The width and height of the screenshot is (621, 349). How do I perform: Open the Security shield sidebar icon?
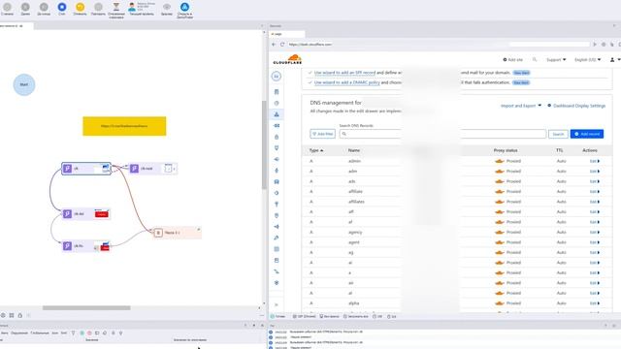[277, 148]
